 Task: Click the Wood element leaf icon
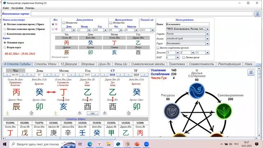tap(224, 111)
